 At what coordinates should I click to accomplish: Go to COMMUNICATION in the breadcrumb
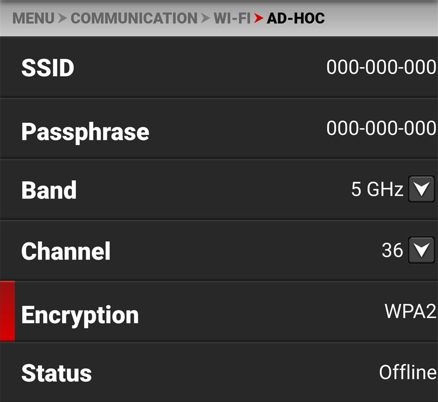coord(134,18)
